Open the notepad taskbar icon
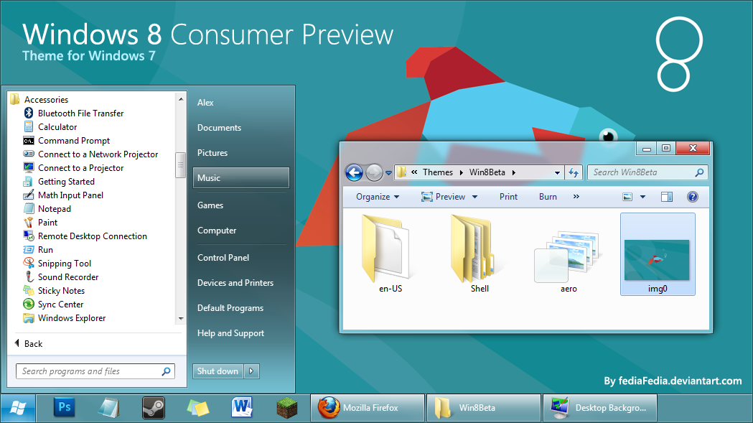 [108, 408]
